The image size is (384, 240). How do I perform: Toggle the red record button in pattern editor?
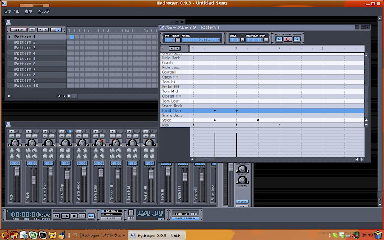(288, 39)
